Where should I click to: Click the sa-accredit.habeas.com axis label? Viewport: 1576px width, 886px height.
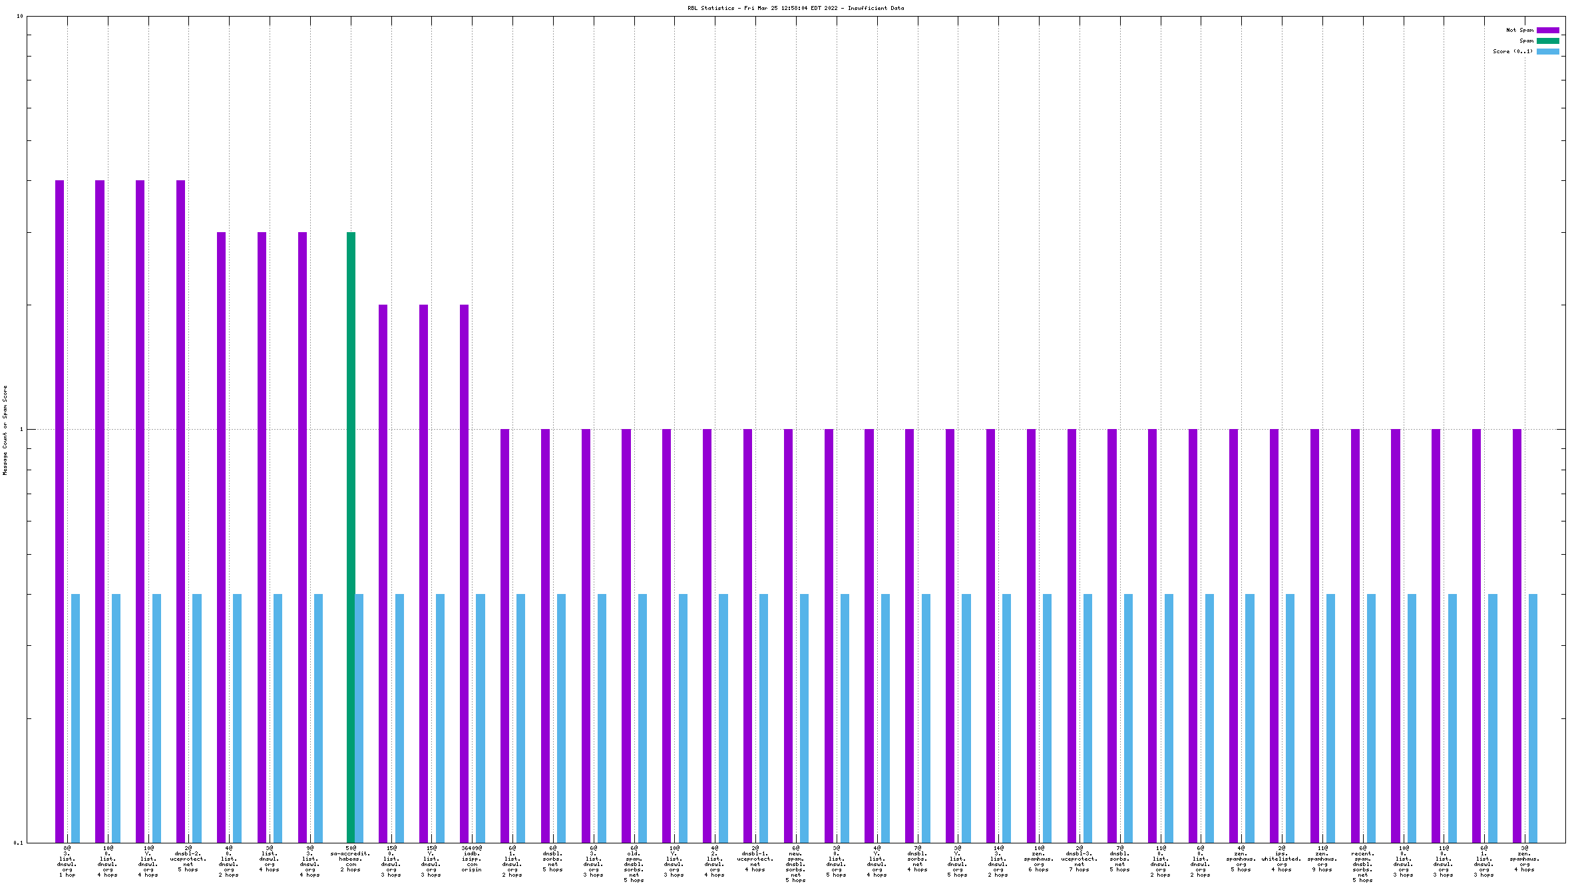click(x=351, y=859)
